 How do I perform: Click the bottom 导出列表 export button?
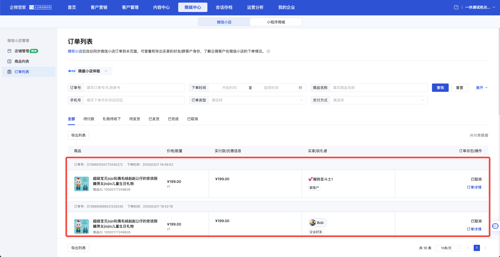pyautogui.click(x=78, y=248)
